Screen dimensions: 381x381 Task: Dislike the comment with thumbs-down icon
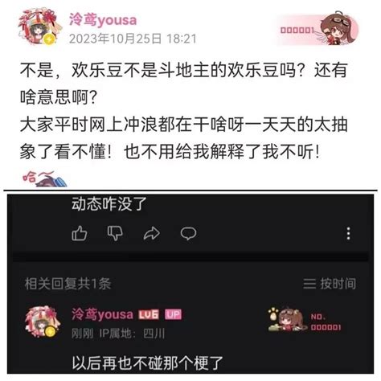[115, 233]
